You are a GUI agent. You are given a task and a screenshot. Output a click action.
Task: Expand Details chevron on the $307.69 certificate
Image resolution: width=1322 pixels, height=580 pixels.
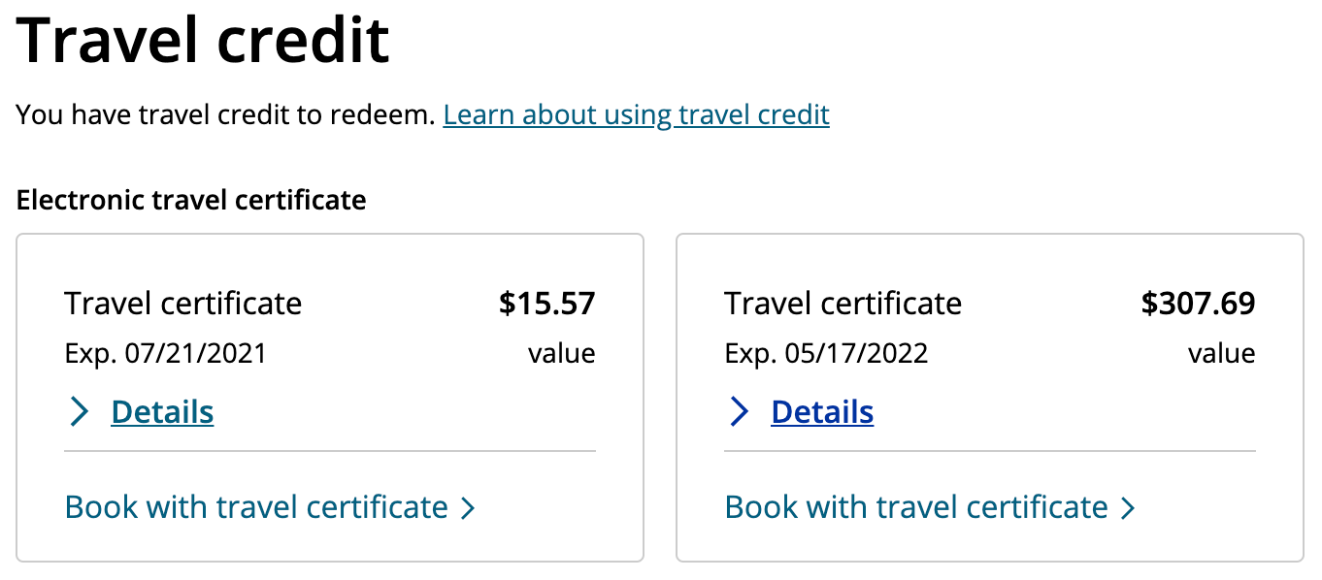point(740,412)
